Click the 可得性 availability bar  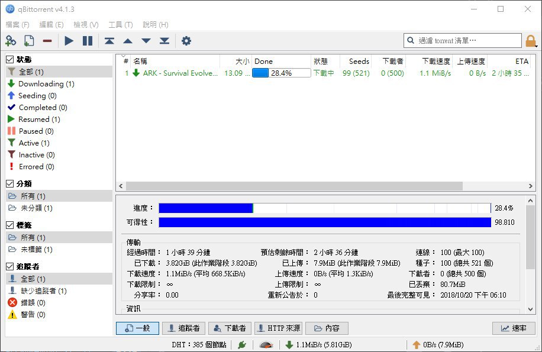325,222
